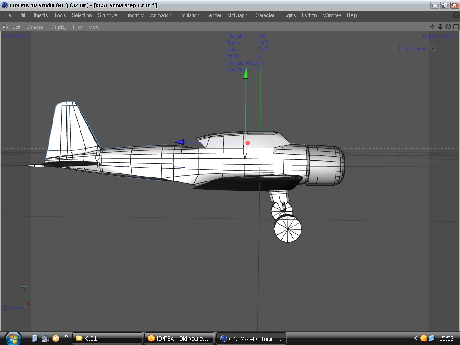Toggle the active view maximize icon

pyautogui.click(x=456, y=27)
